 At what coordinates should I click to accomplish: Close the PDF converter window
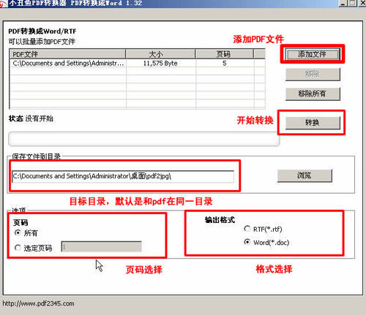(x=362, y=3)
